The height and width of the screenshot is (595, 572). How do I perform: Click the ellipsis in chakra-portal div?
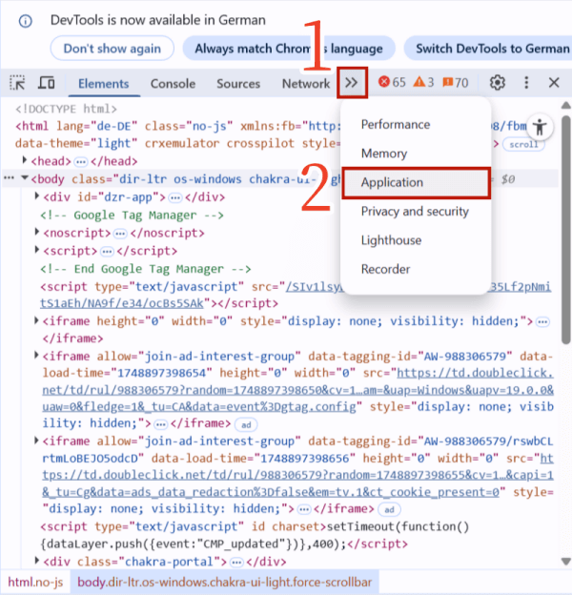236,562
